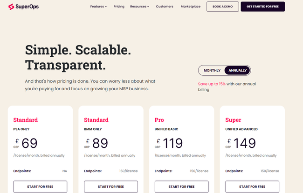The height and width of the screenshot is (193, 303).
Task: Switch billing toggle to Monthly
Action: tap(212, 70)
